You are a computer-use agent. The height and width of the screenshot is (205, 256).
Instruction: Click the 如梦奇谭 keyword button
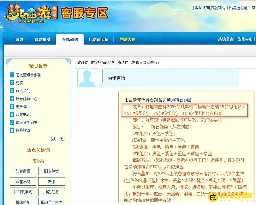[23, 171]
